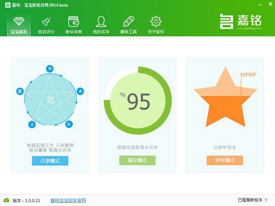Open the 嘉铭宝宝起名官网 link

pyautogui.click(x=68, y=201)
